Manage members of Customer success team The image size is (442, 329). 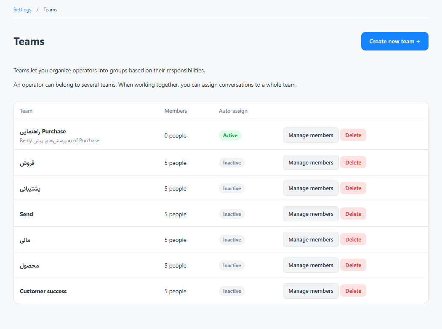pyautogui.click(x=311, y=291)
